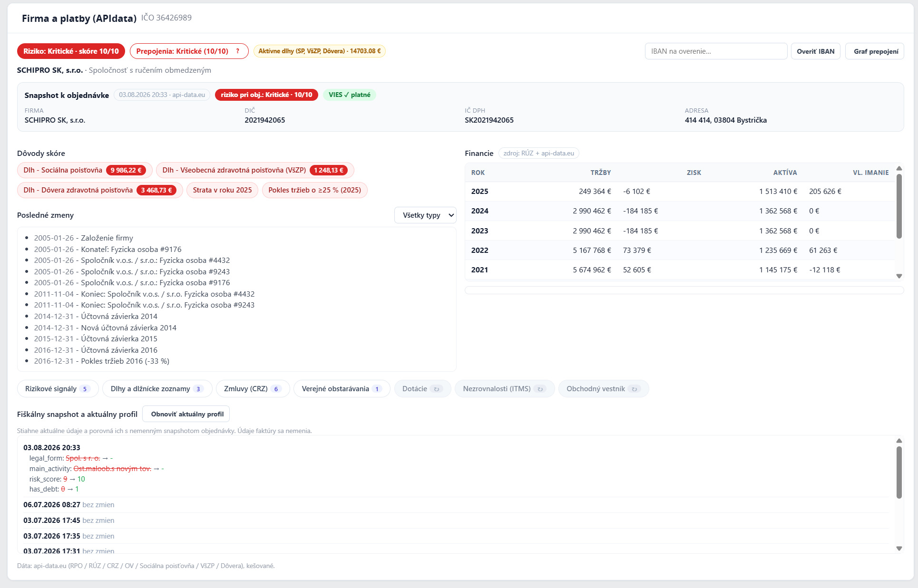The width and height of the screenshot is (918, 588).
Task: Click refresh icon on Obchodný vestník tab
Action: pos(634,389)
